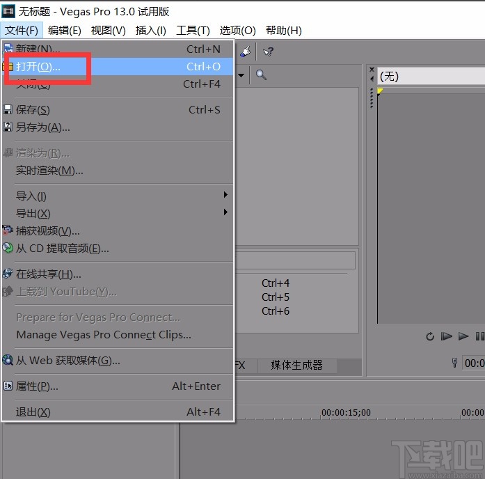Open the 帮助(H) menu
The image size is (485, 479).
(x=284, y=31)
